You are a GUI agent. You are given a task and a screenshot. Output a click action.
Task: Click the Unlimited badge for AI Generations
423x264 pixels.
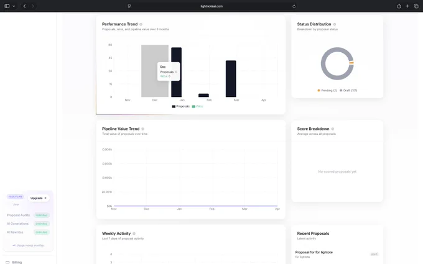(42, 224)
